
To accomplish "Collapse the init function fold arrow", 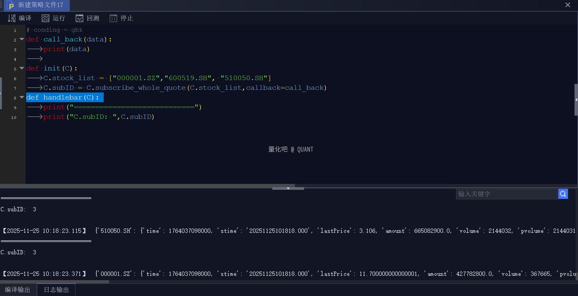I will pyautogui.click(x=22, y=68).
